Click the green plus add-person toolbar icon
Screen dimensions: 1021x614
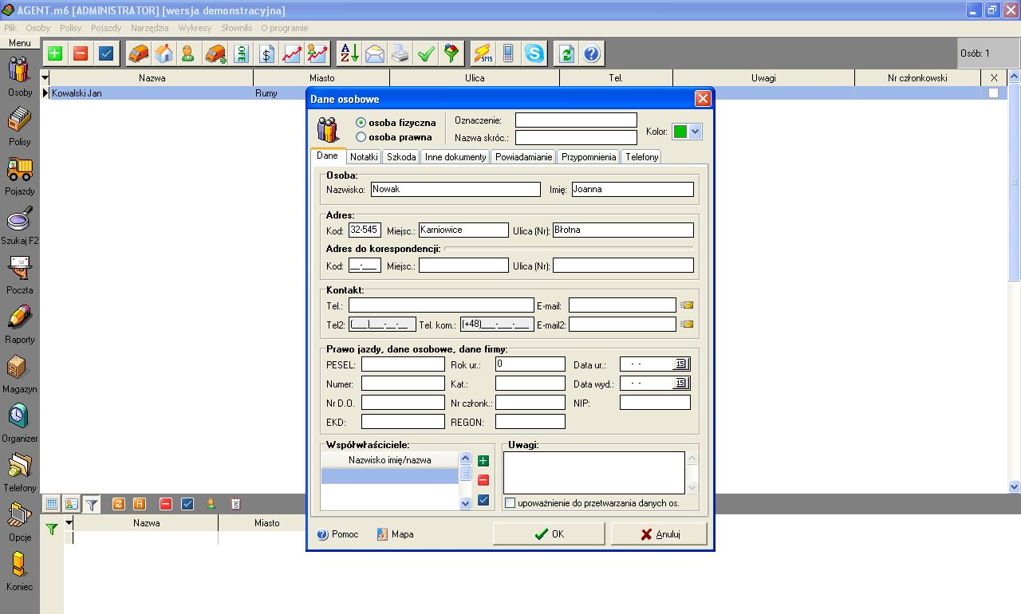[55, 53]
